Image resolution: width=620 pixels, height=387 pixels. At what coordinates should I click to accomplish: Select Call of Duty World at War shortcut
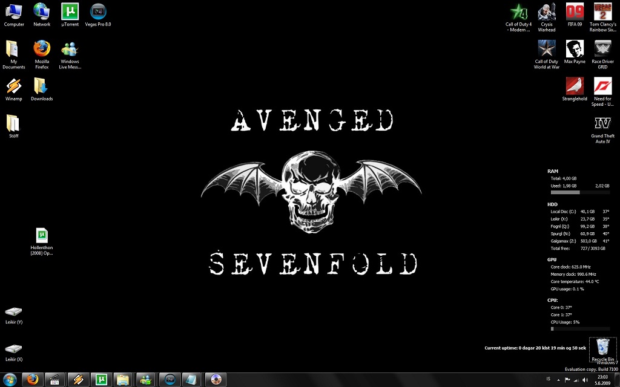tap(547, 54)
